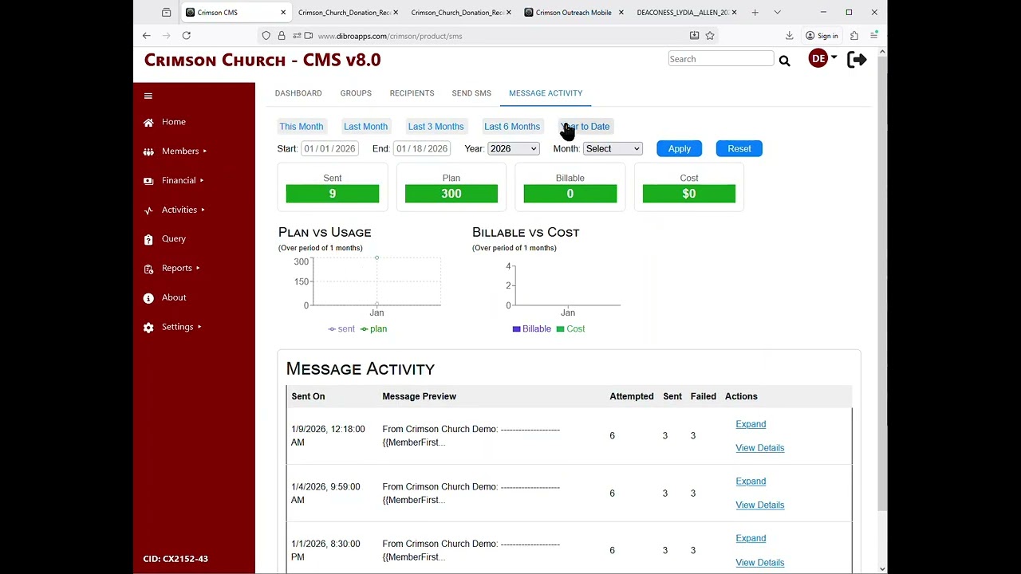
Task: Expand the 1/1/2026 message row
Action: coord(751,539)
